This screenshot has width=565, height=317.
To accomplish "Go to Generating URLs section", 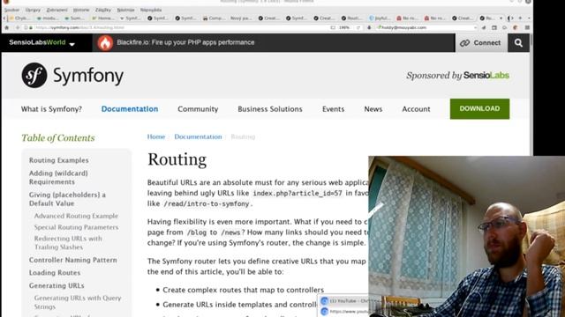I will tap(56, 285).
